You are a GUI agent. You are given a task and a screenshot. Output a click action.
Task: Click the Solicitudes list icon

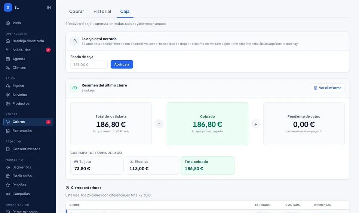point(8,50)
